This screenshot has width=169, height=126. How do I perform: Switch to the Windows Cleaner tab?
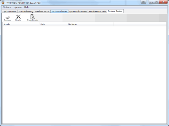[x=59, y=12]
